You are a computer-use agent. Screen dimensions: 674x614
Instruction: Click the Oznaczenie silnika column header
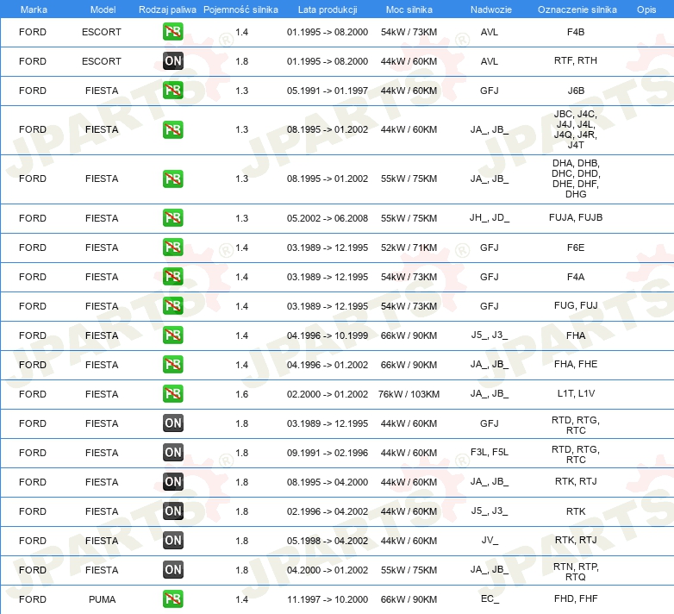point(577,9)
